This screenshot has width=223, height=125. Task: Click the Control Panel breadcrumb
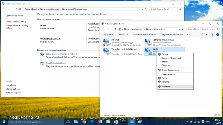[31, 9]
